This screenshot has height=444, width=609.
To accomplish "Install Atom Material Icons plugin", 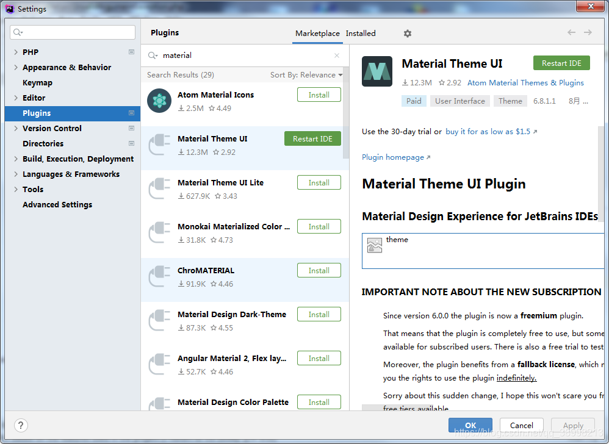I will [x=319, y=95].
